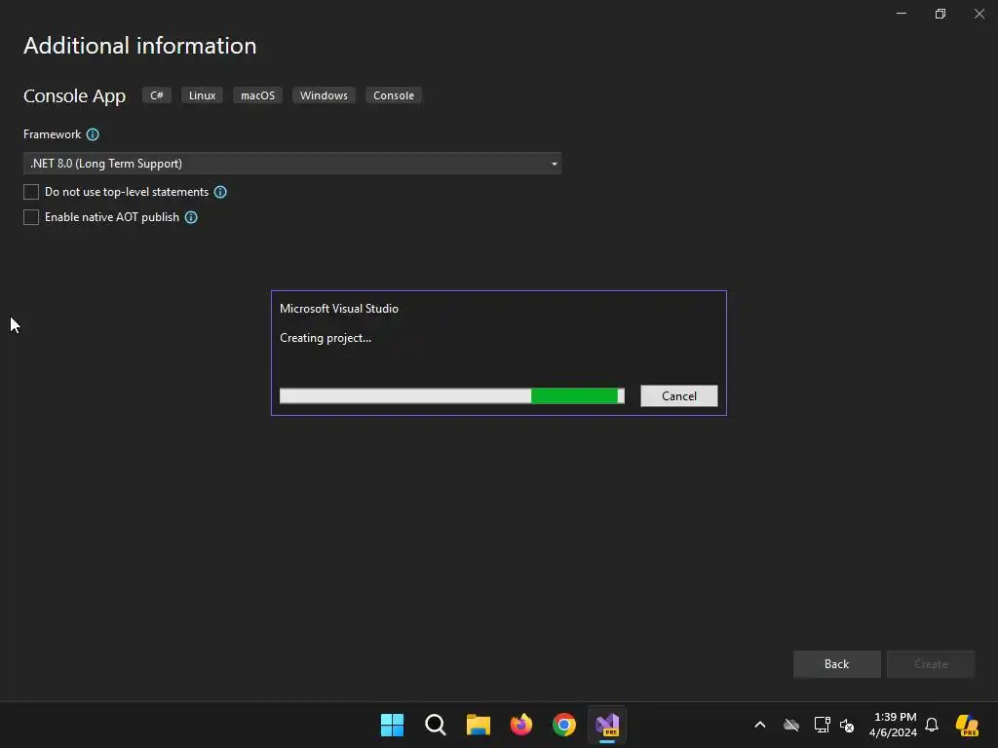Open Copilot preview icon in taskbar
Screen dimensions: 998x748
coord(967,725)
